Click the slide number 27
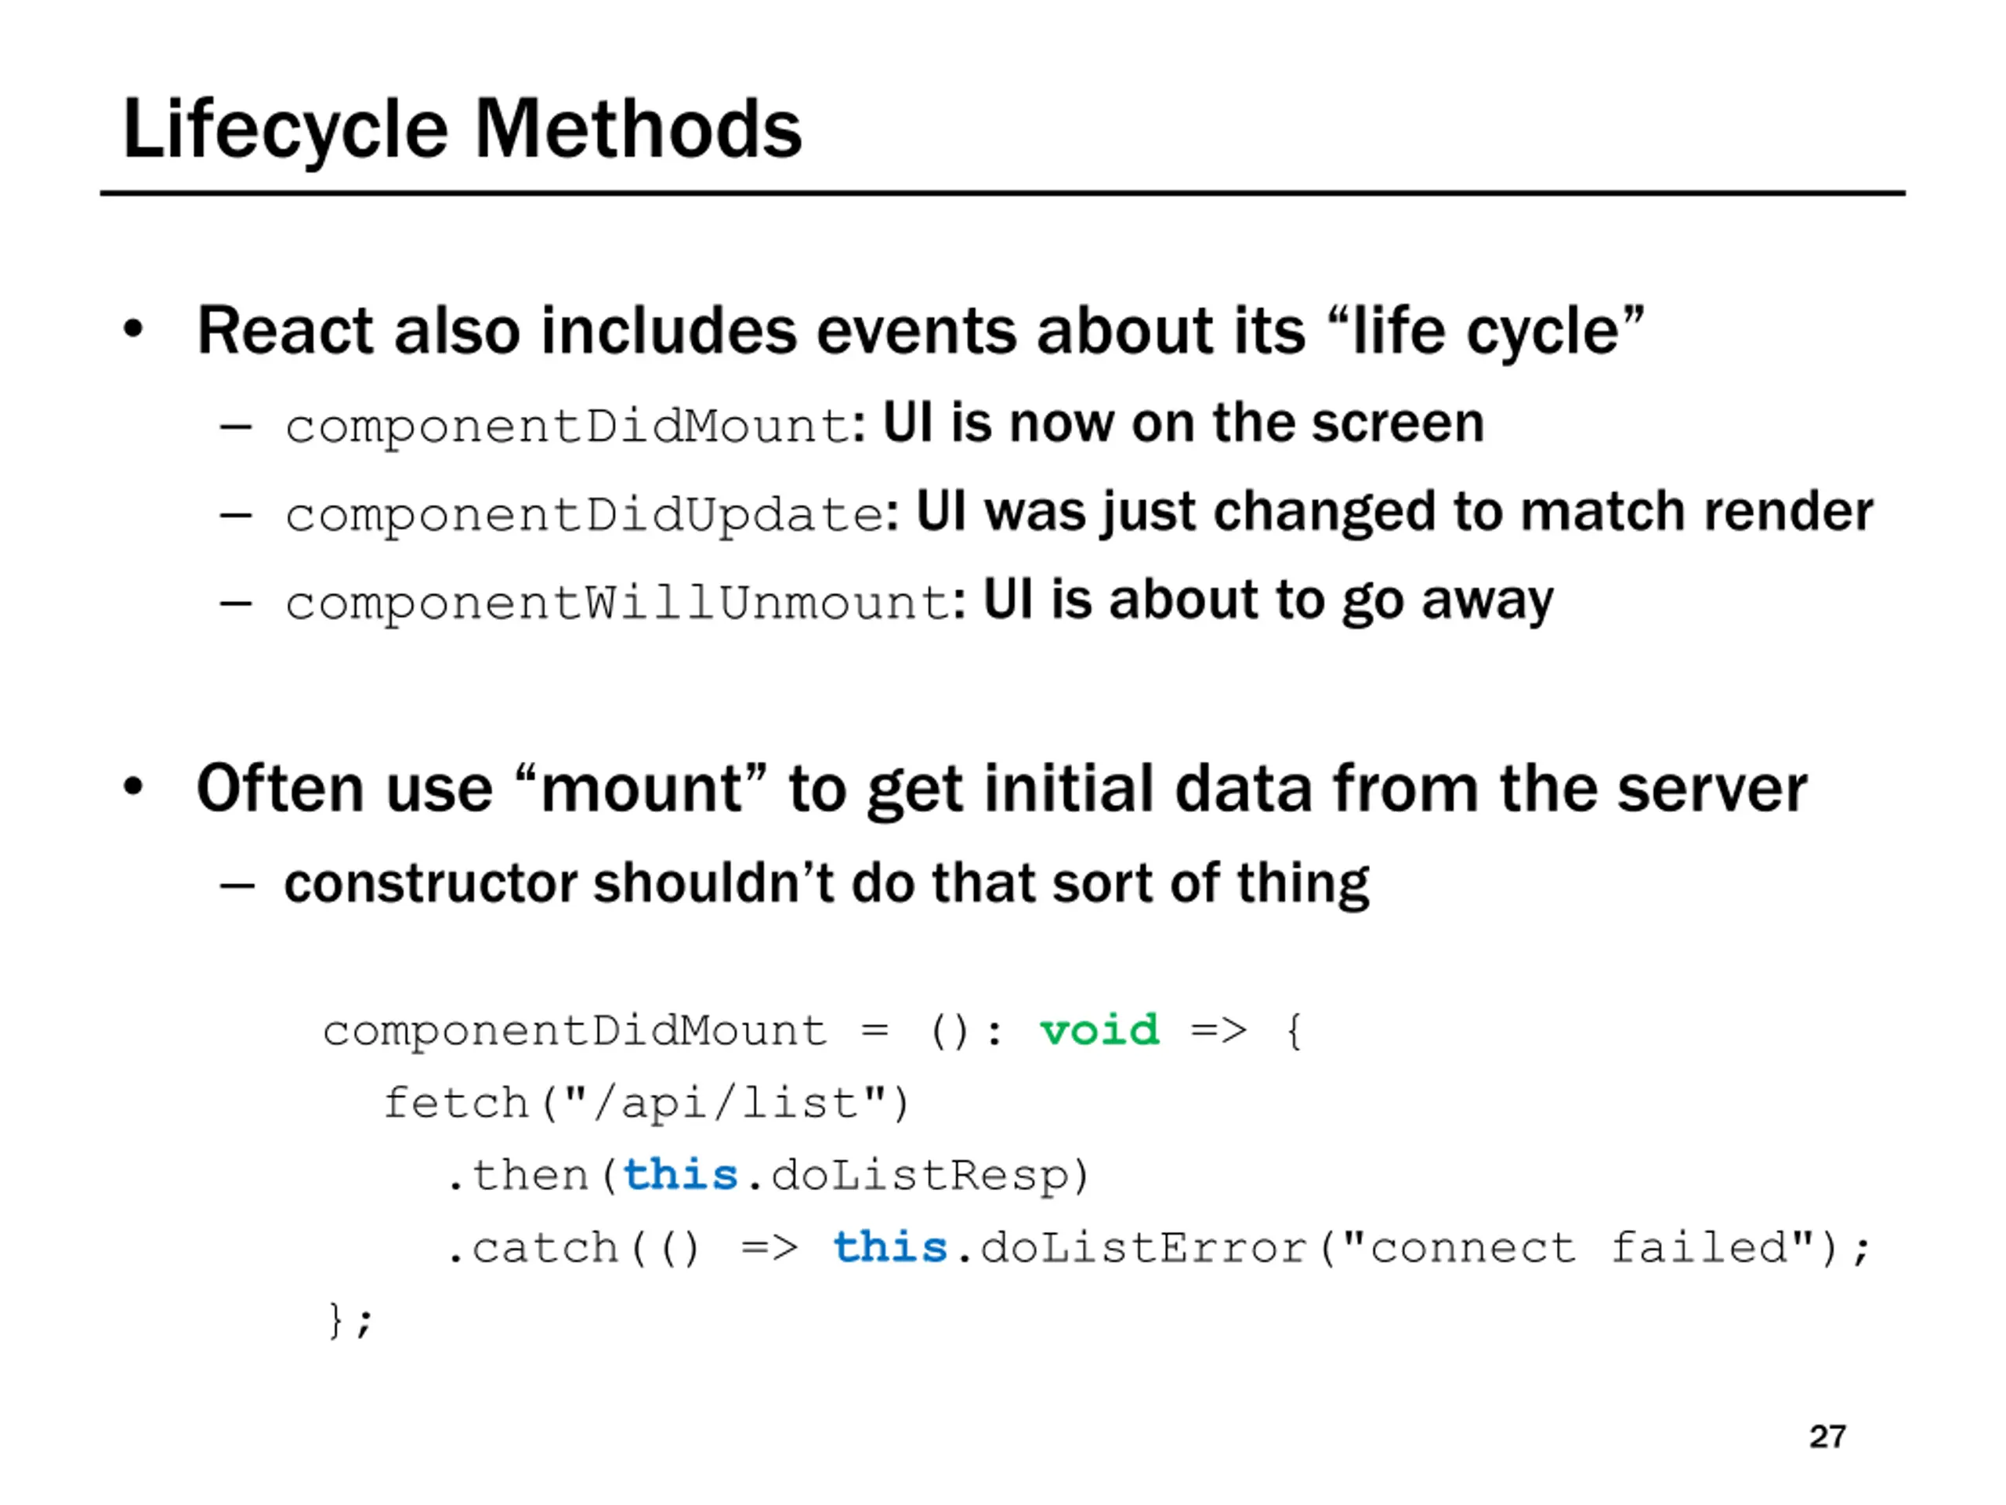The image size is (2006, 1505). point(1827,1437)
